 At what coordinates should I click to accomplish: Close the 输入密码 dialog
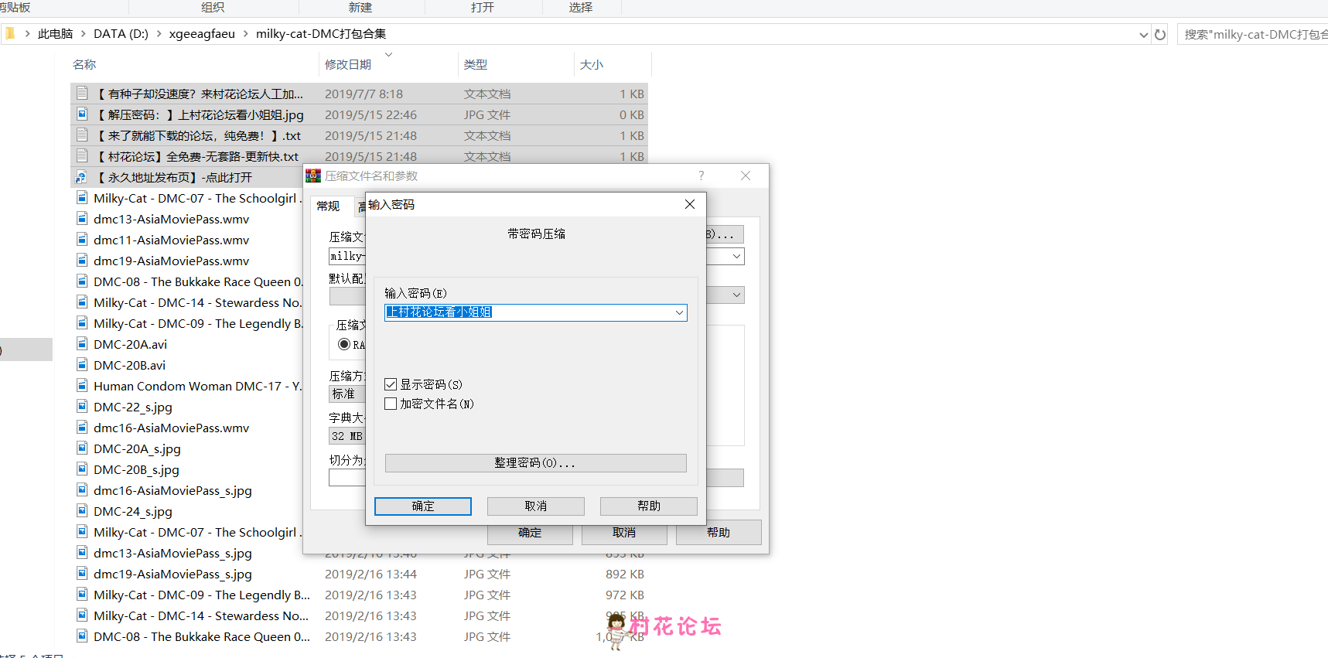pyautogui.click(x=690, y=204)
